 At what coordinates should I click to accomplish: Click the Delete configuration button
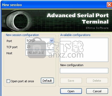tap(97, 81)
